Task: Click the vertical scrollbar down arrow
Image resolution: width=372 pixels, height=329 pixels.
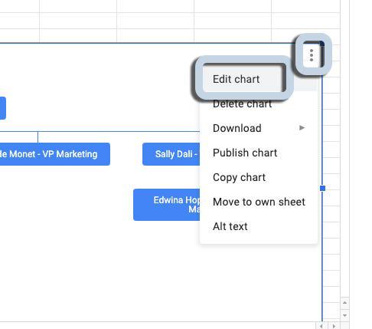Action: click(344, 315)
